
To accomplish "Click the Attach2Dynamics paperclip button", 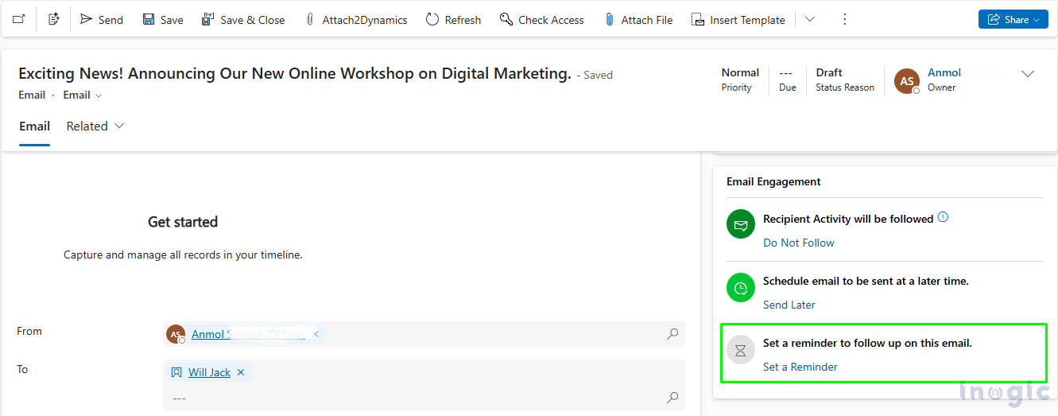I will (x=356, y=19).
